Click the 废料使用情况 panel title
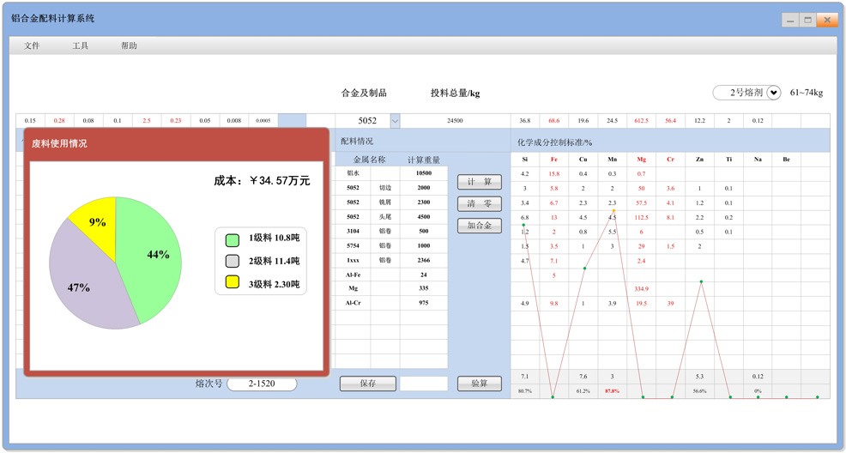846x453 pixels. pos(59,144)
